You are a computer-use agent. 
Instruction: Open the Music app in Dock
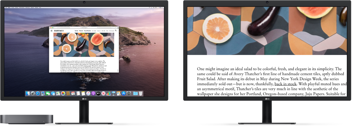coord(88,93)
